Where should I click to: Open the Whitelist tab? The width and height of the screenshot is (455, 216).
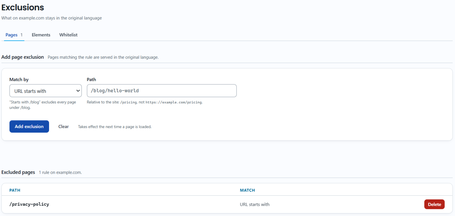[x=68, y=35]
